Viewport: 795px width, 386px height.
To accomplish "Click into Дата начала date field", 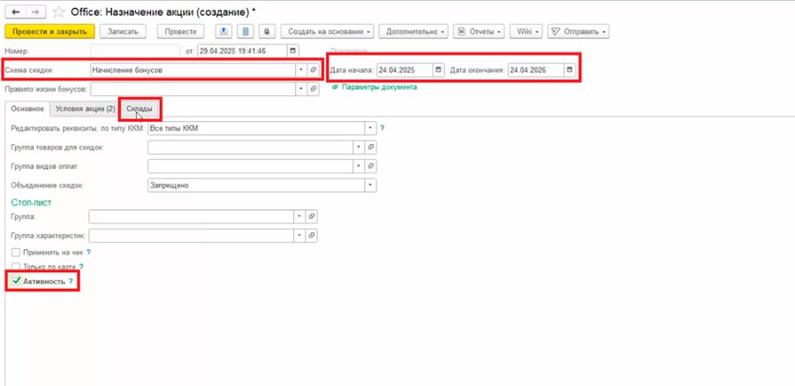I will [405, 70].
